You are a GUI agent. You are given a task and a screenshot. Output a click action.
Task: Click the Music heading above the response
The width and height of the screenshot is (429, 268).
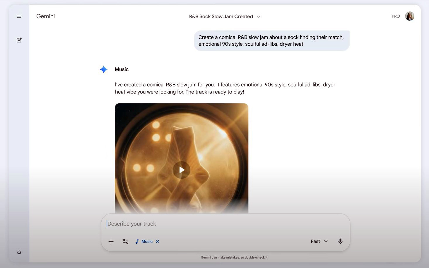coord(122,69)
